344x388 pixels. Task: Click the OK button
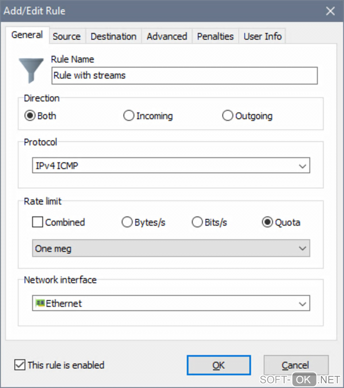219,365
